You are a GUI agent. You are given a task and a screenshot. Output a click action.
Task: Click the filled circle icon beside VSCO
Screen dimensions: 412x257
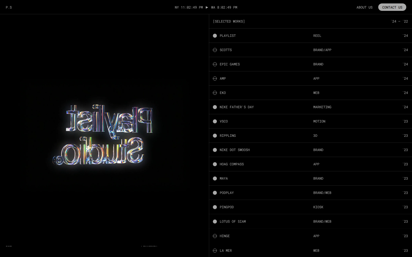215,121
